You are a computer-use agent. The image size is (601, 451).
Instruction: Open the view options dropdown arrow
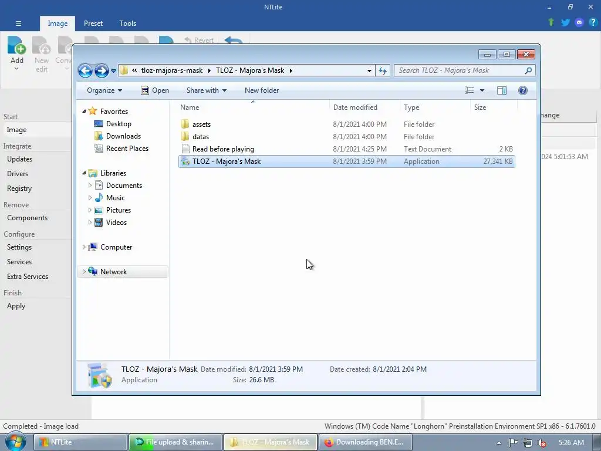pos(482,90)
